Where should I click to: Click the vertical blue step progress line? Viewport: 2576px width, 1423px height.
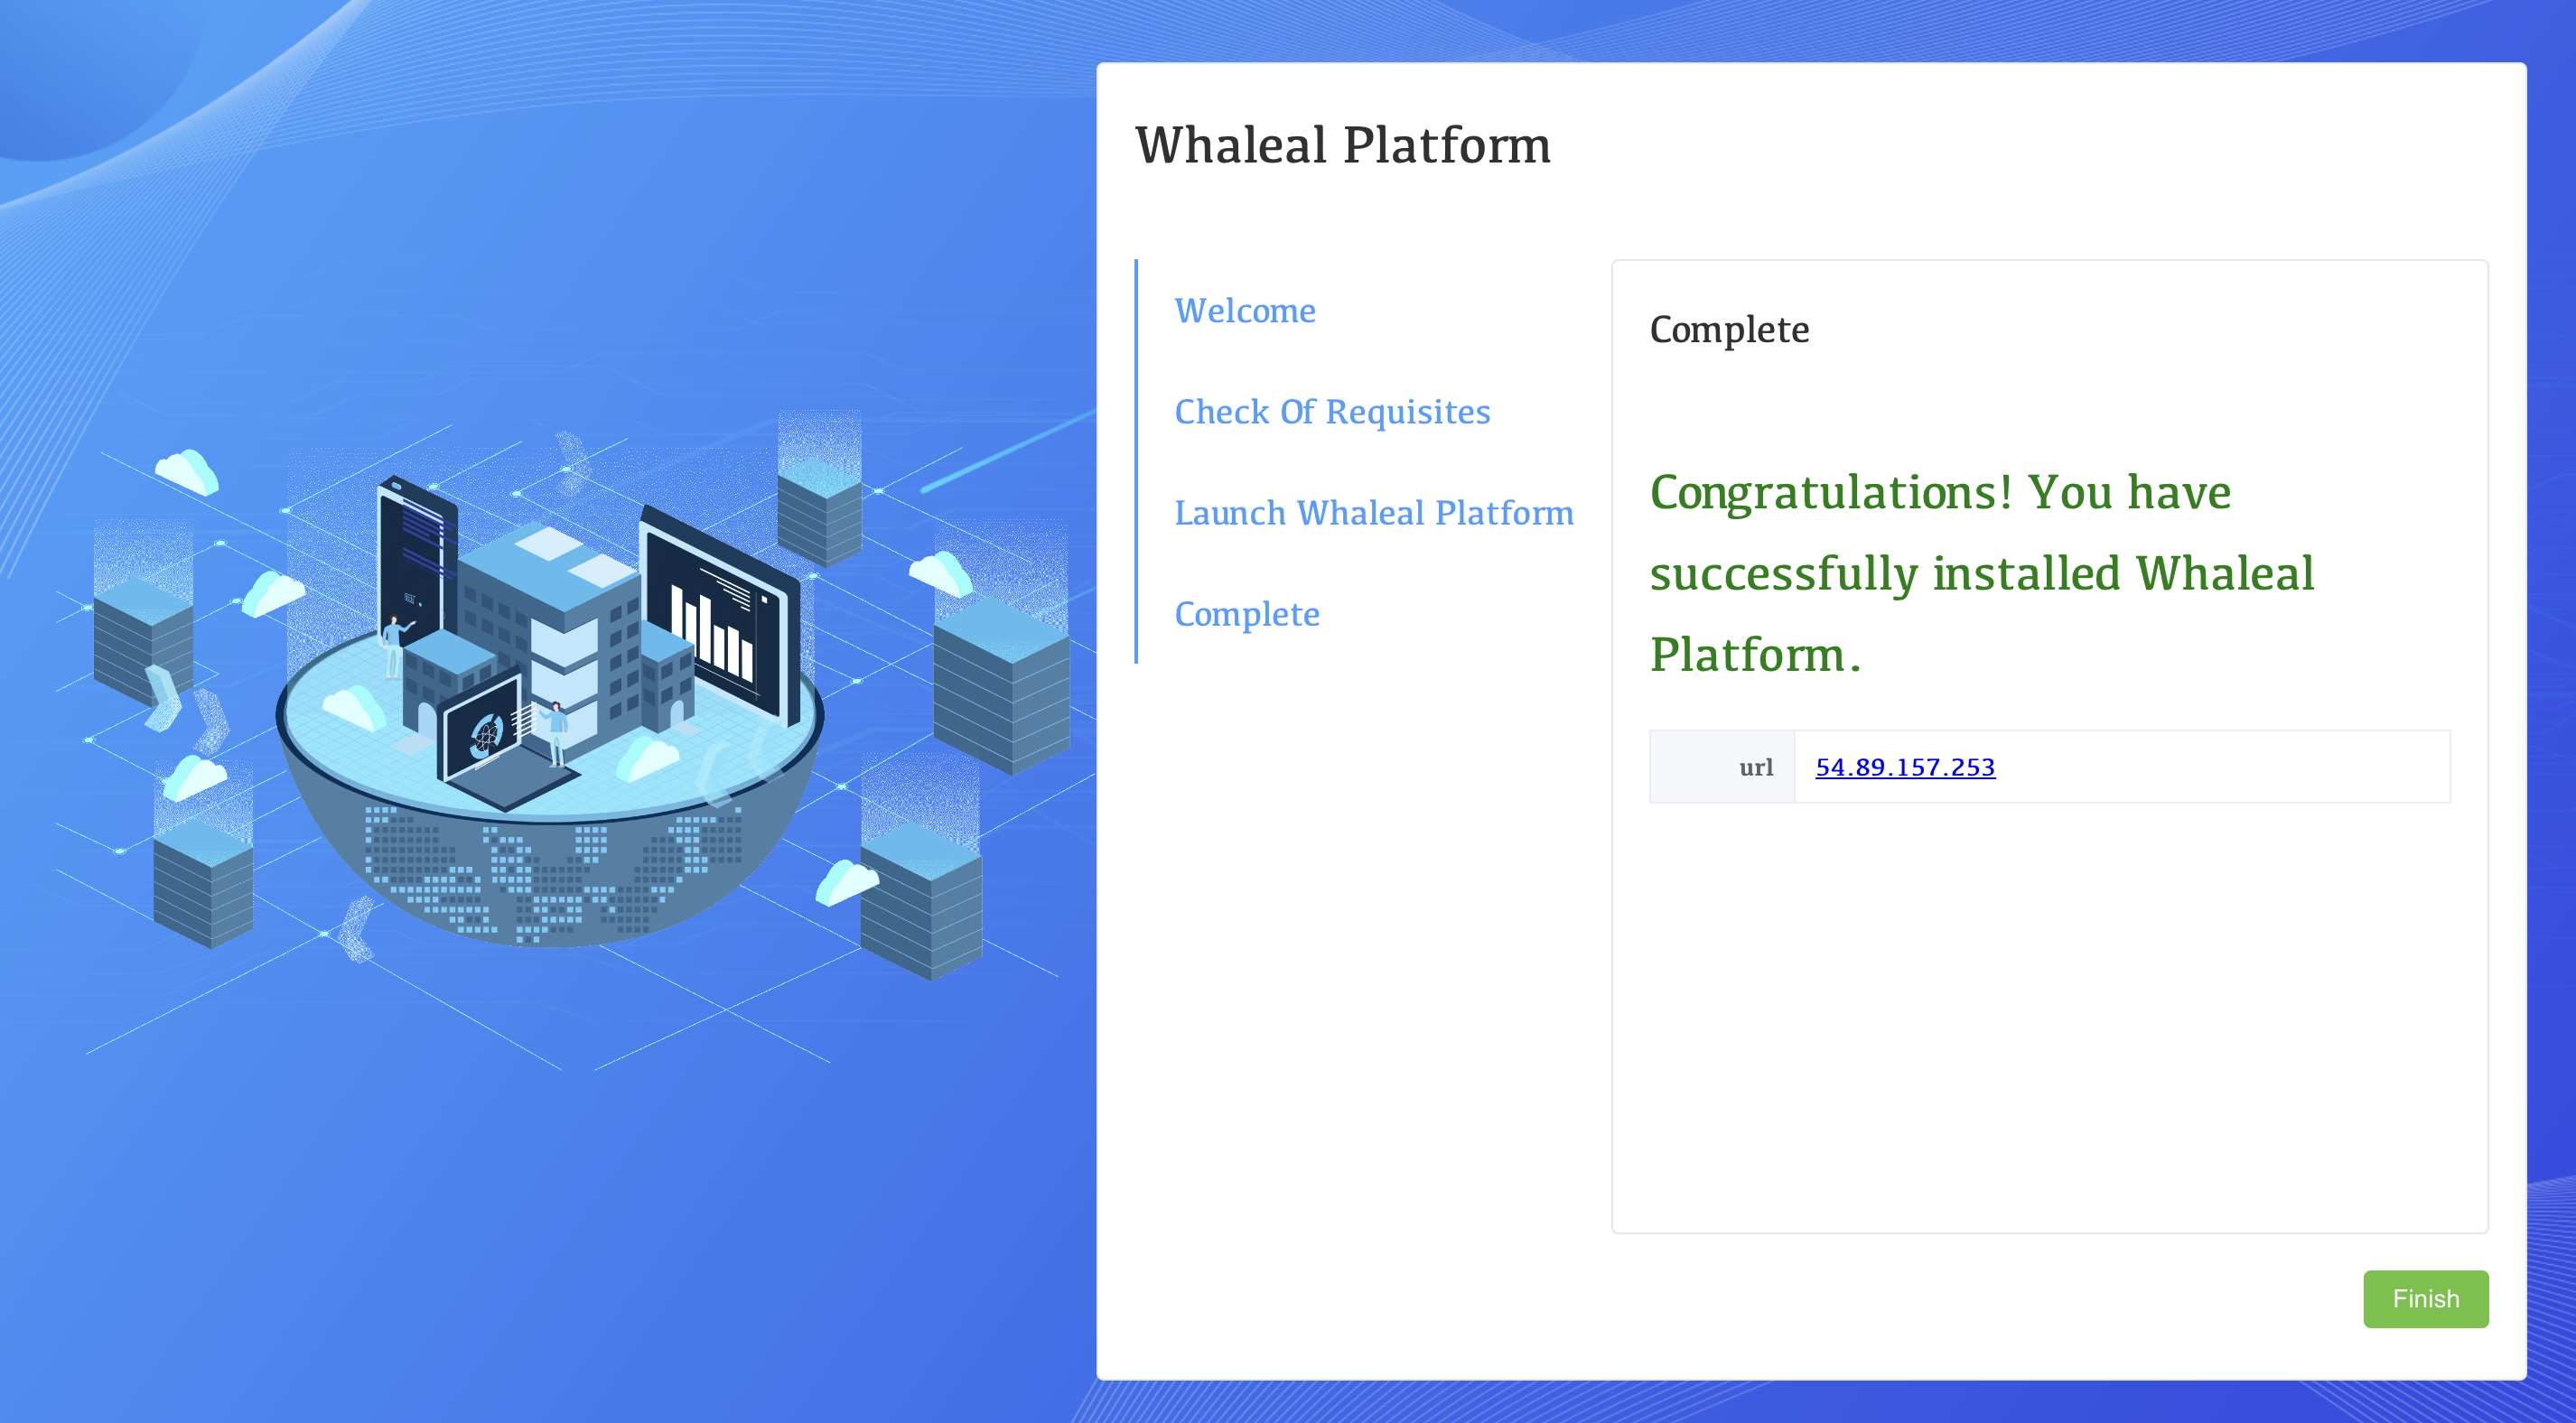point(1136,461)
